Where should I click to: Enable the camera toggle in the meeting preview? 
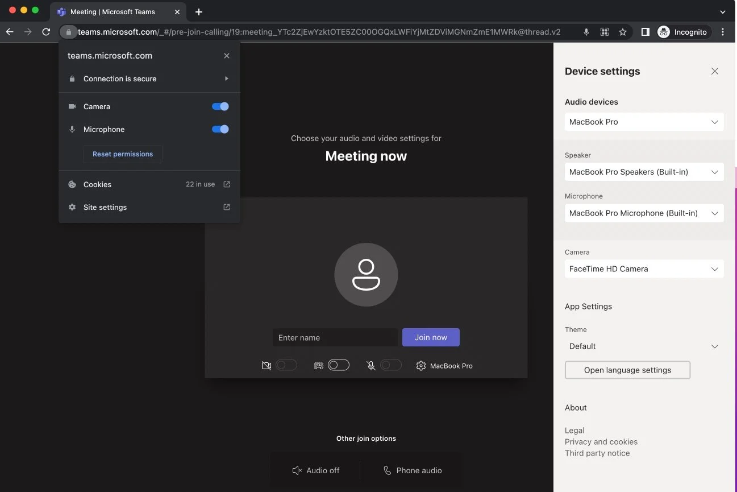tap(286, 365)
